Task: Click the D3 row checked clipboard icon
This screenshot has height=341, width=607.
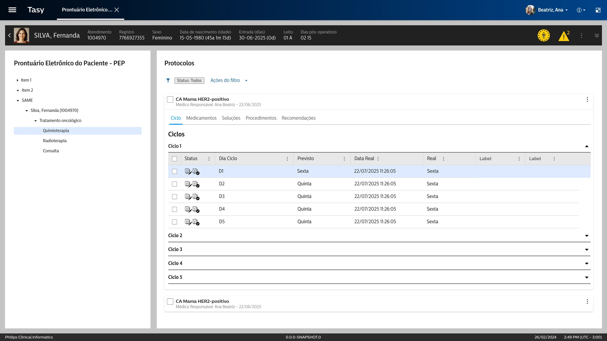Action: coord(196,197)
